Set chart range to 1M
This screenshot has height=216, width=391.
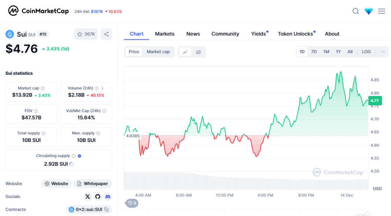326,52
